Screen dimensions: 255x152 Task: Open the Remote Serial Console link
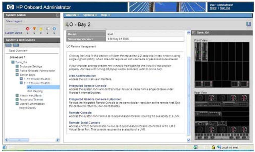[x=84, y=123]
